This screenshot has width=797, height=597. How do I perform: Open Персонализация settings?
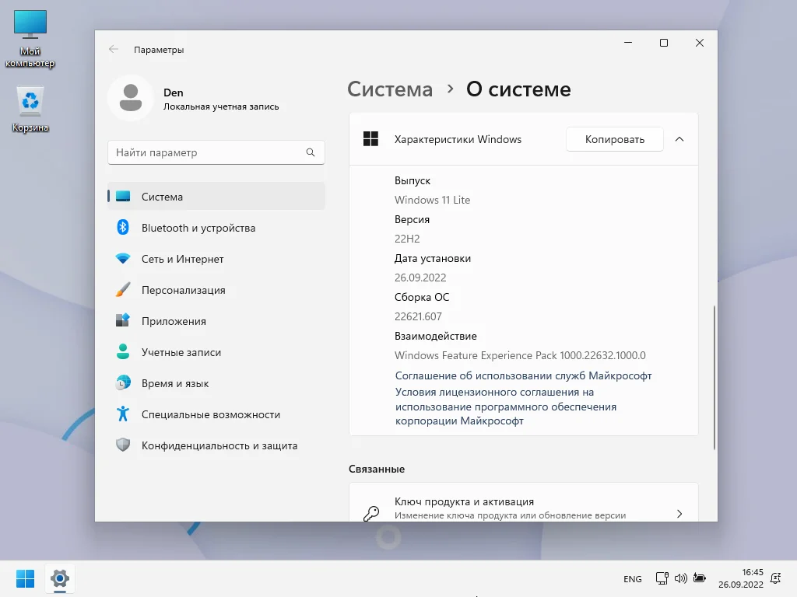216,289
